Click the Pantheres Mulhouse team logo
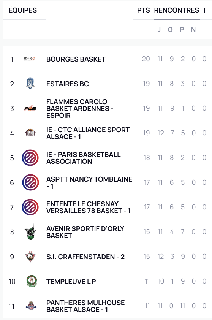Viewport: 212px width, 320px height. [31, 306]
